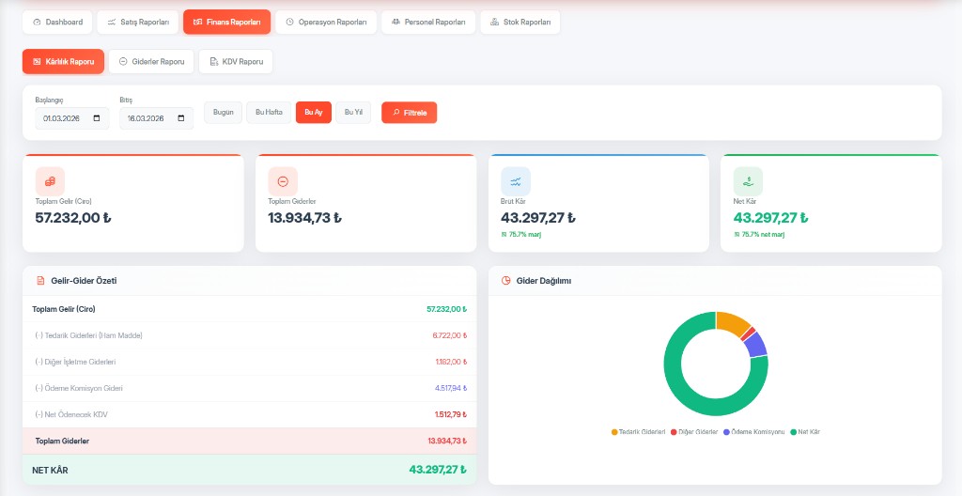Switch to the Dashboard tab
Screen dimensions: 962x496
[x=57, y=22]
